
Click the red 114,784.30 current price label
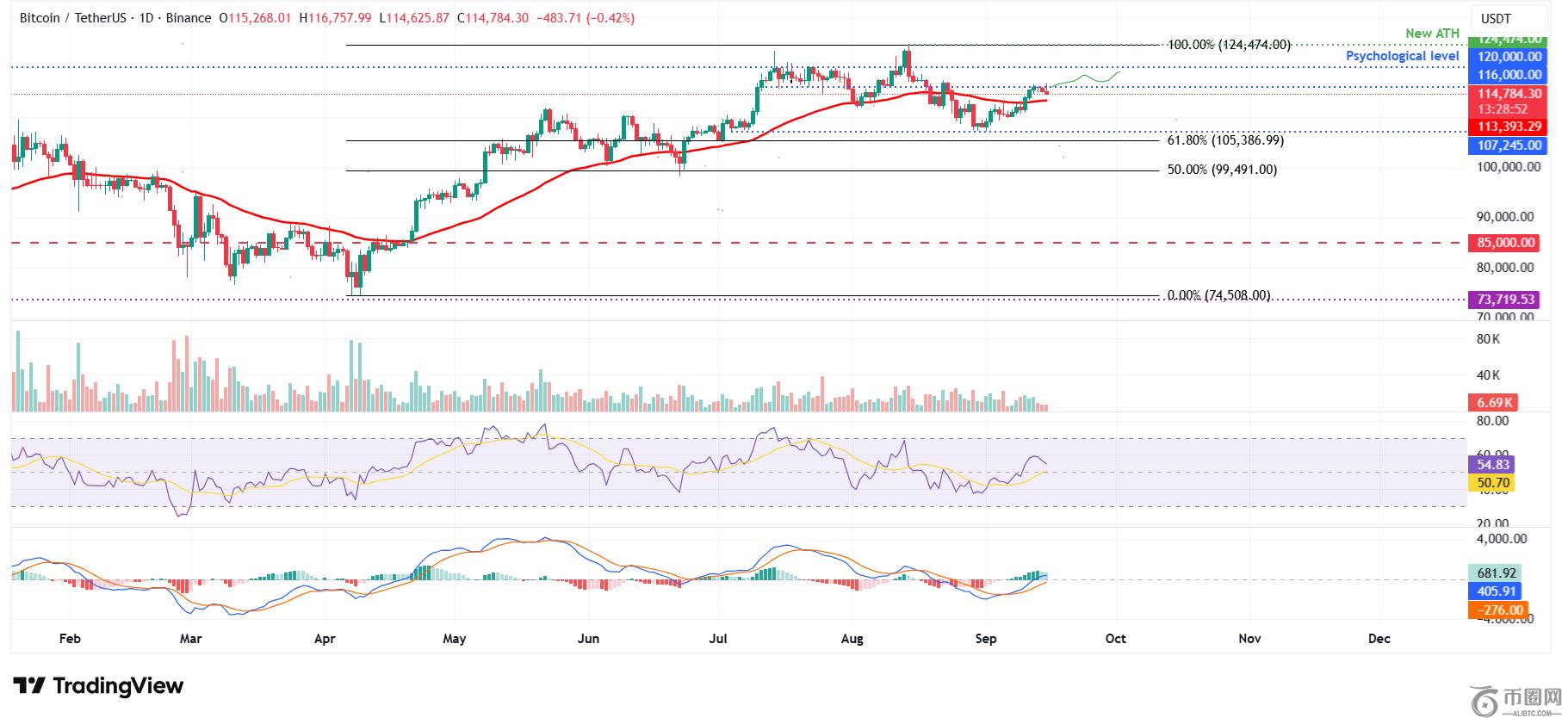click(x=1503, y=94)
